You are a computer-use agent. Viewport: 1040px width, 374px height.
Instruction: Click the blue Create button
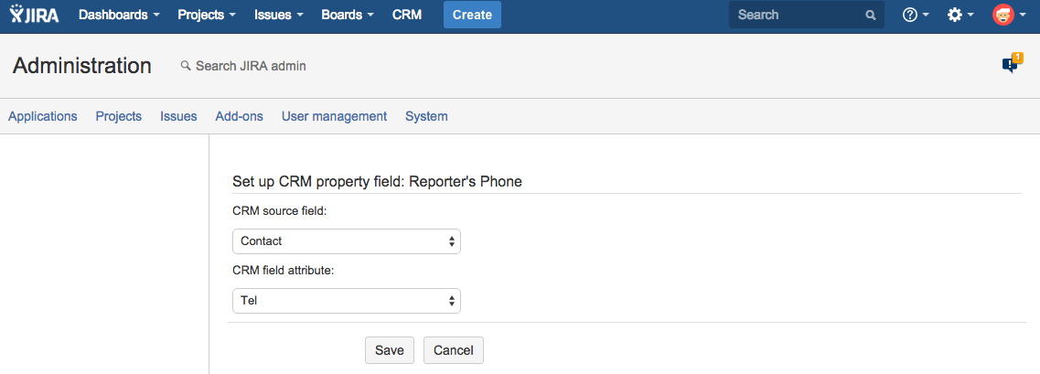(x=472, y=15)
